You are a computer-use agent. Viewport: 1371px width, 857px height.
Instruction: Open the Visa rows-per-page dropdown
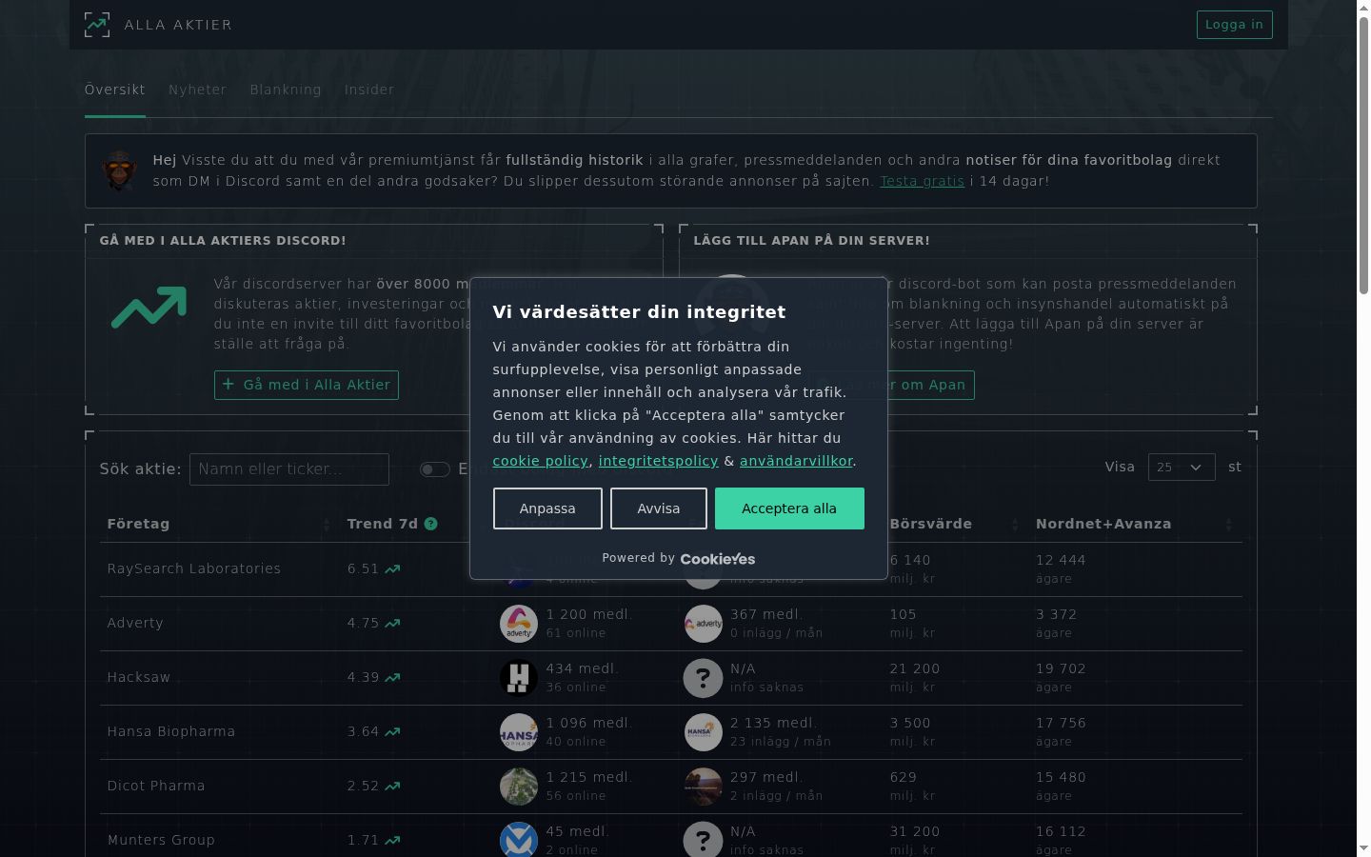click(x=1182, y=468)
